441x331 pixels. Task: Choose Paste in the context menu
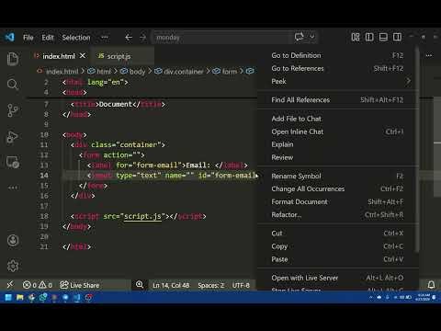tap(337, 259)
